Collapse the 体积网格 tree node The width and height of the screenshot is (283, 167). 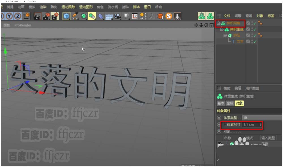218,23
